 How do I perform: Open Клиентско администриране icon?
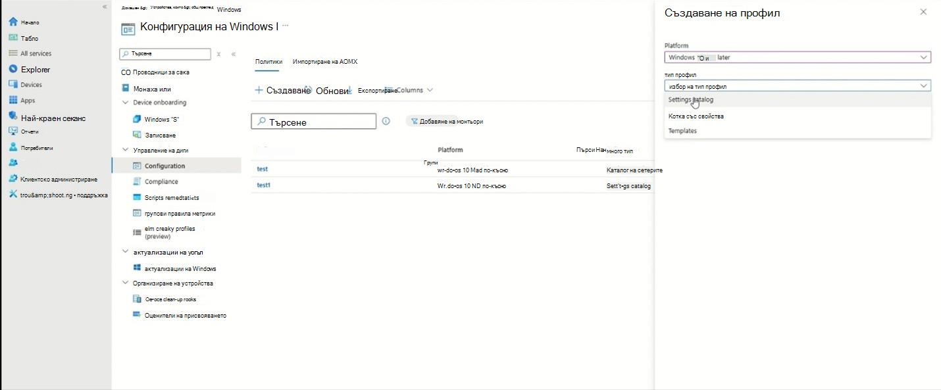tap(13, 178)
